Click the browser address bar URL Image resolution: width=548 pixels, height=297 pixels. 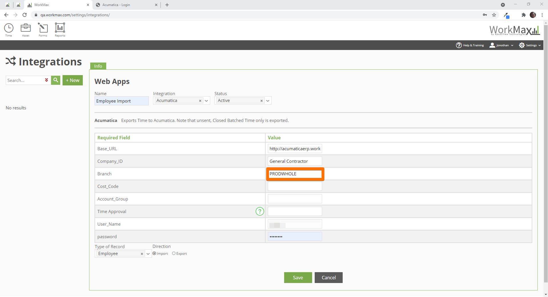point(75,15)
